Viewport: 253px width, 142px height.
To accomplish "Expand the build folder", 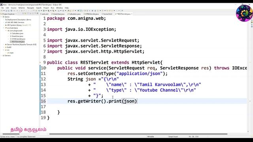I will (x=4, y=47).
